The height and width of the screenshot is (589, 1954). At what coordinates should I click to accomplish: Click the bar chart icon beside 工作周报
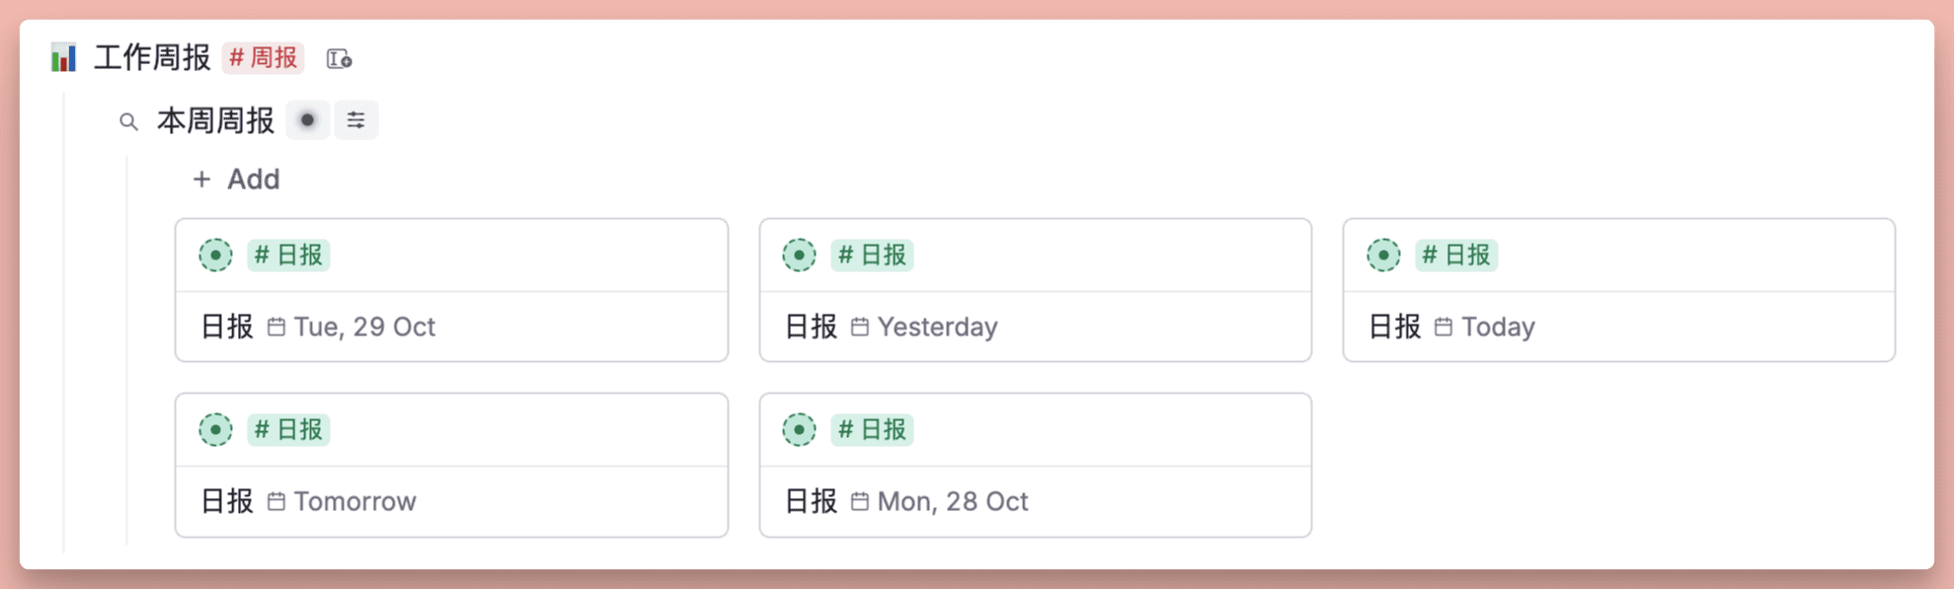[63, 58]
